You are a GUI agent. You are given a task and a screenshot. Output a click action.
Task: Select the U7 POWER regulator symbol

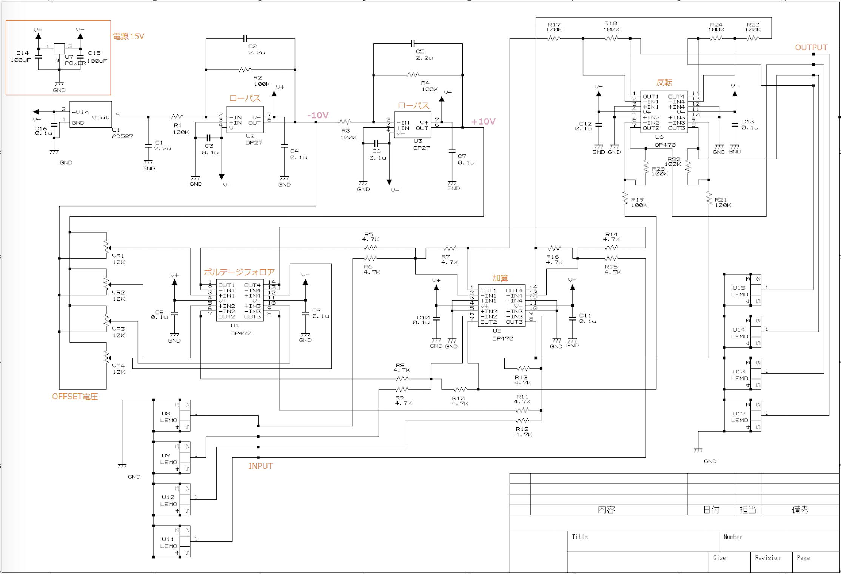tap(59, 49)
